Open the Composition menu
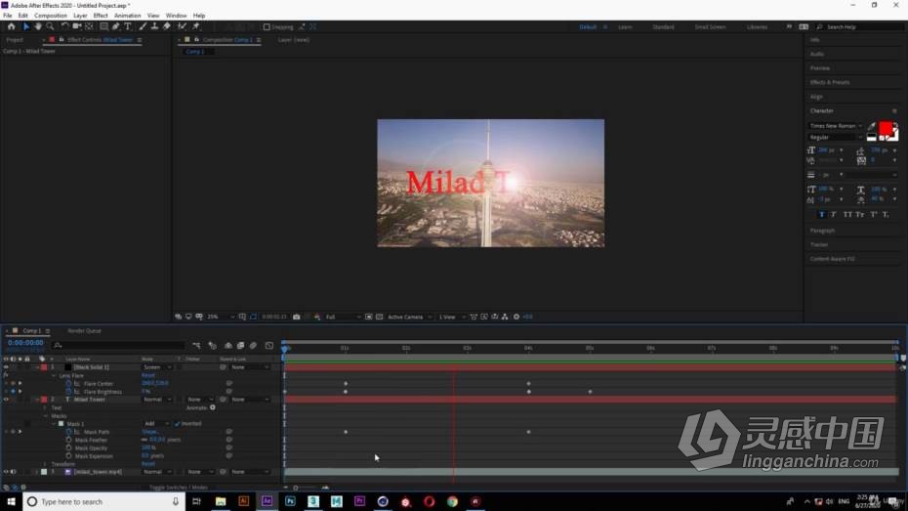Image resolution: width=908 pixels, height=511 pixels. [x=51, y=16]
